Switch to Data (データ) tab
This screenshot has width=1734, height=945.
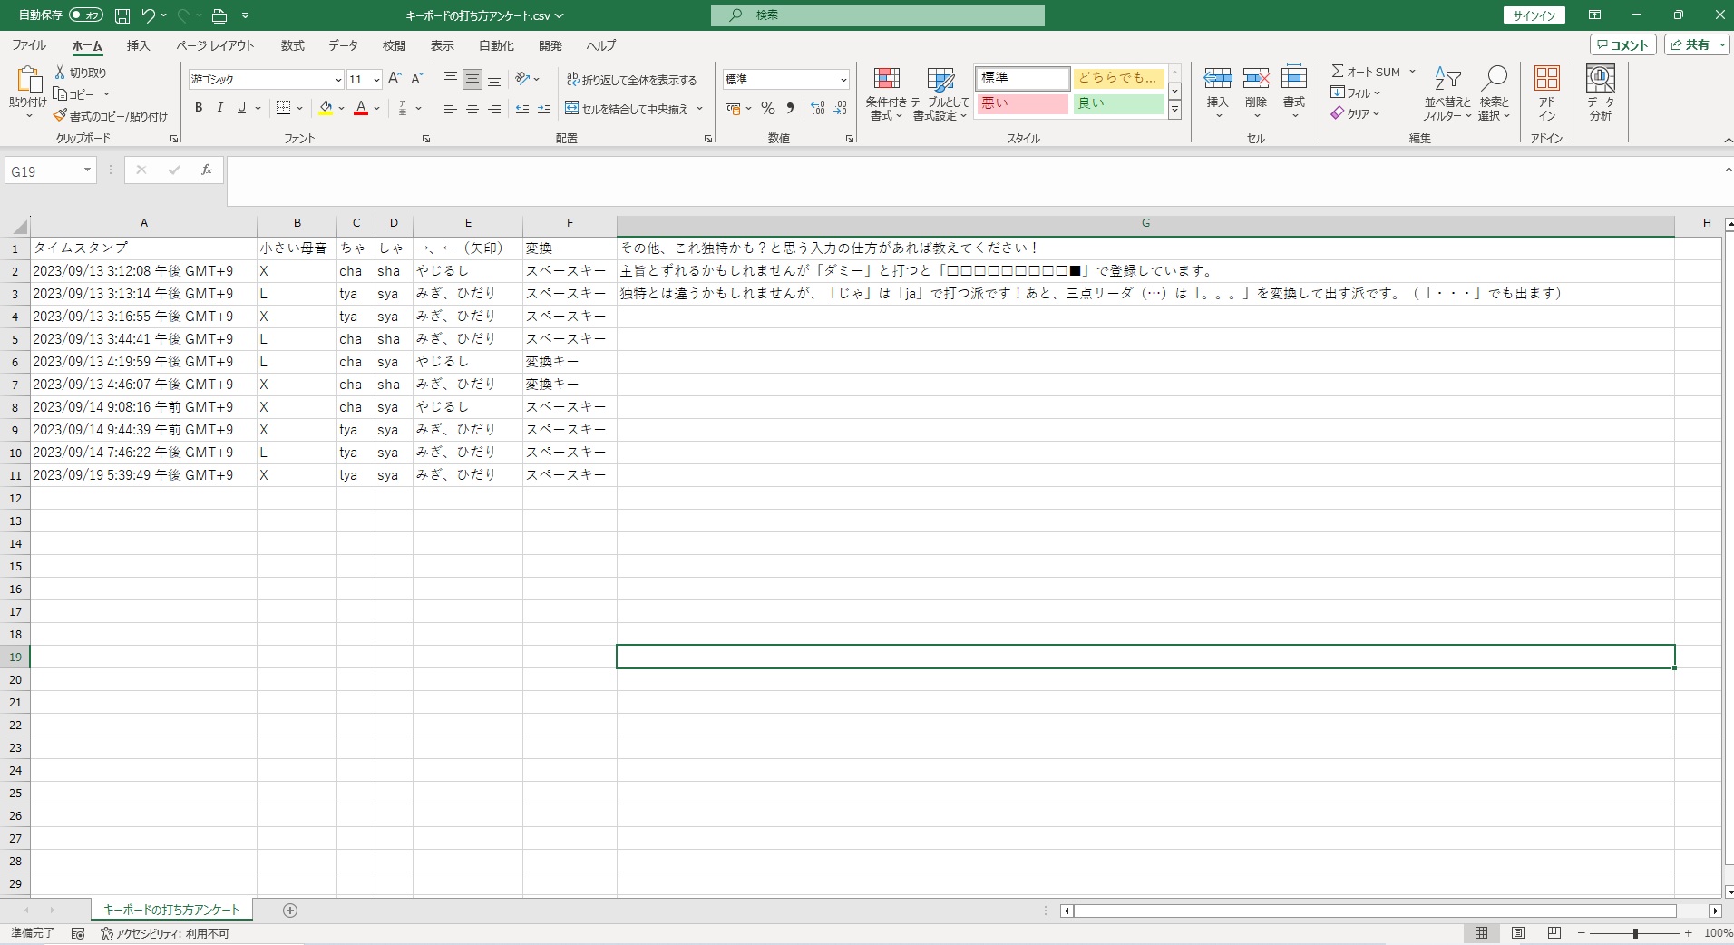pyautogui.click(x=343, y=45)
